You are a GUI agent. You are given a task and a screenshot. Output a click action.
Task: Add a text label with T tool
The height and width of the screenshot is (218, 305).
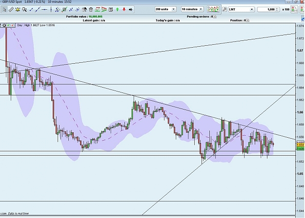[x=111, y=9]
